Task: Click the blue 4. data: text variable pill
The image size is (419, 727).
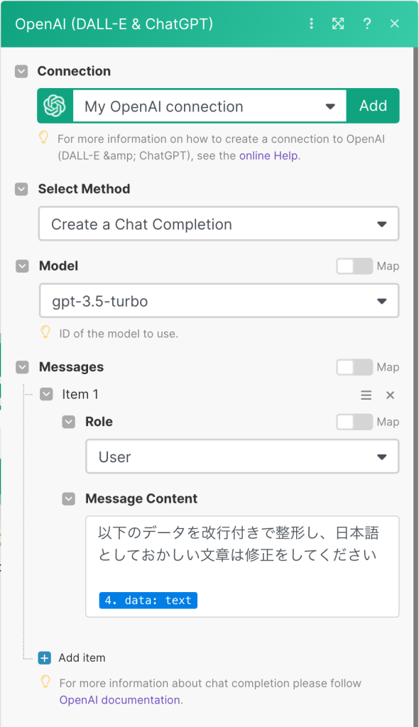Action: [x=148, y=600]
